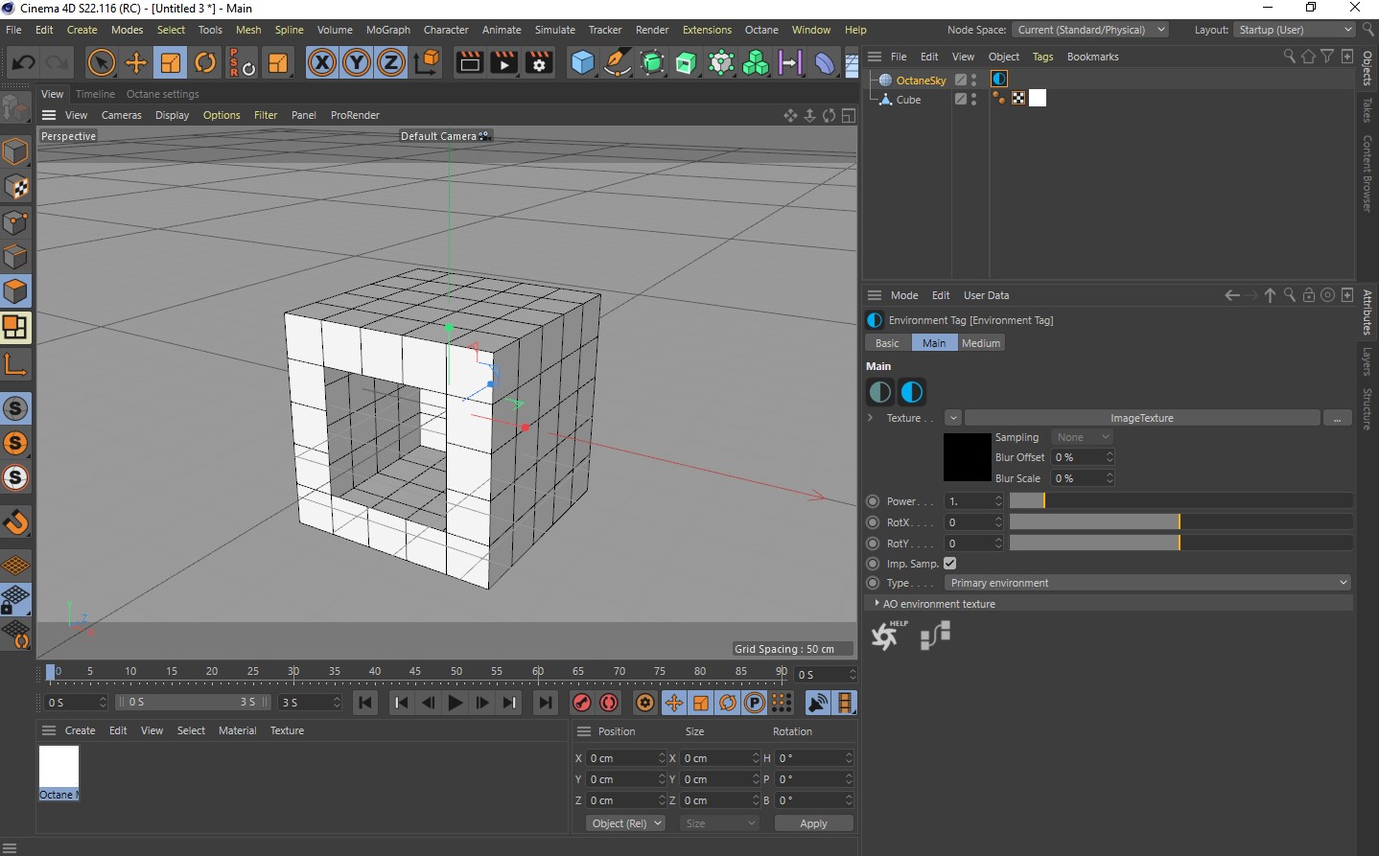
Task: Open the Object (Rel) coordinate dropdown
Action: pos(626,823)
